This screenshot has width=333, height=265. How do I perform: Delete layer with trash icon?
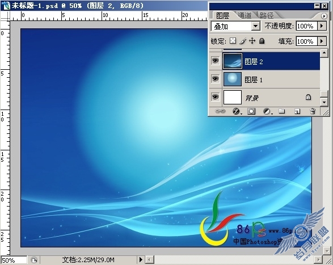[313, 111]
